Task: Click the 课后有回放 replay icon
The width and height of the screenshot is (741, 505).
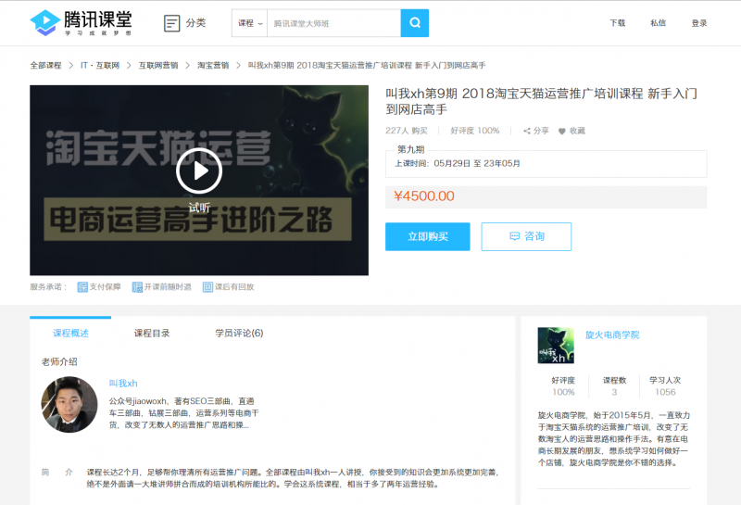Action: pyautogui.click(x=207, y=287)
